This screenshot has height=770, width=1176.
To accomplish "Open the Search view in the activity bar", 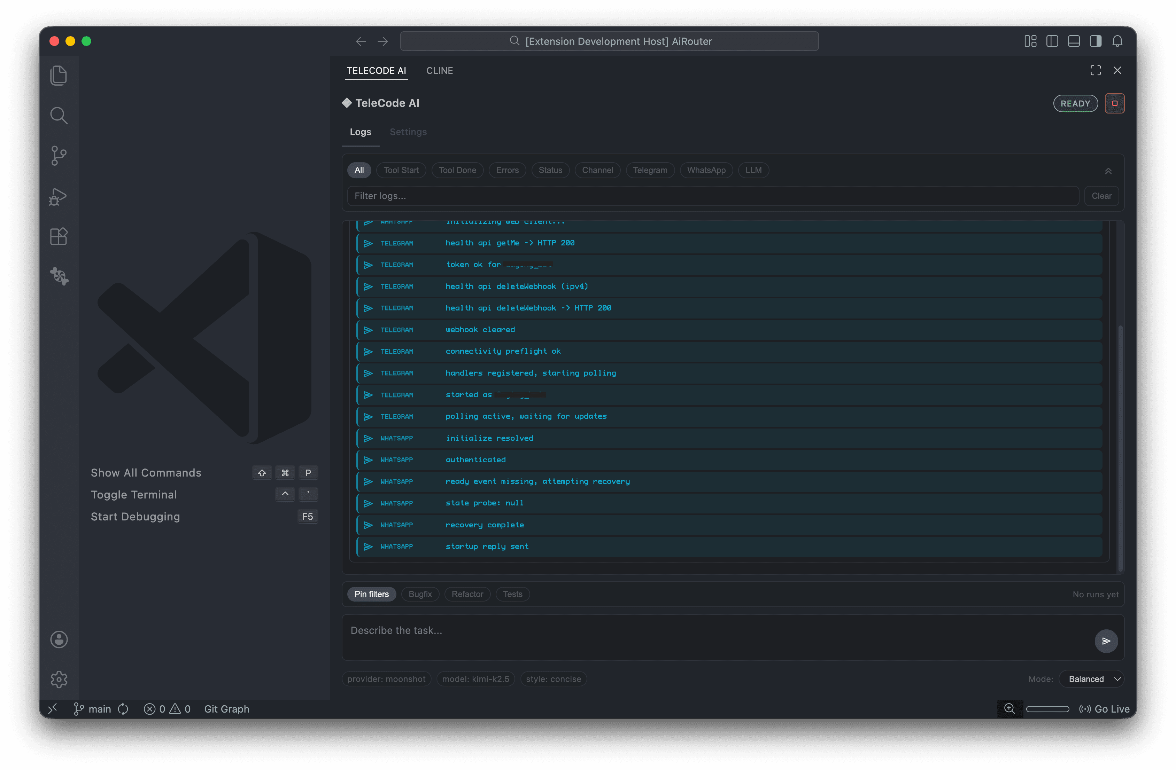I will pos(59,115).
